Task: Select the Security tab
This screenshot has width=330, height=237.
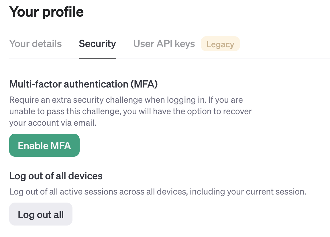Action: 97,44
